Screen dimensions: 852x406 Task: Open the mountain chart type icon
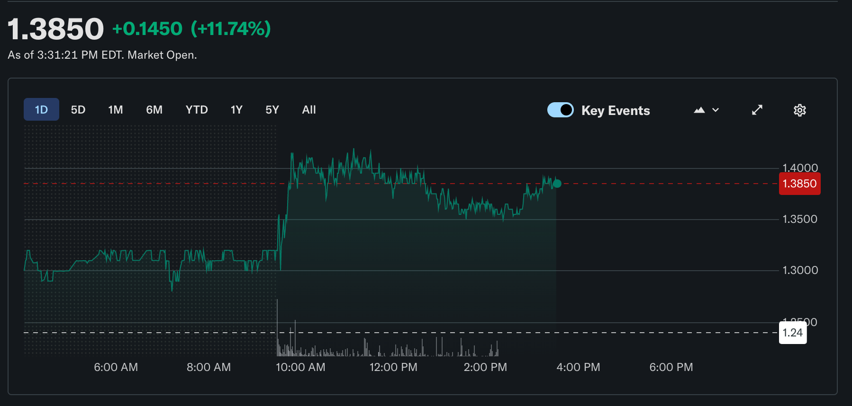point(699,110)
